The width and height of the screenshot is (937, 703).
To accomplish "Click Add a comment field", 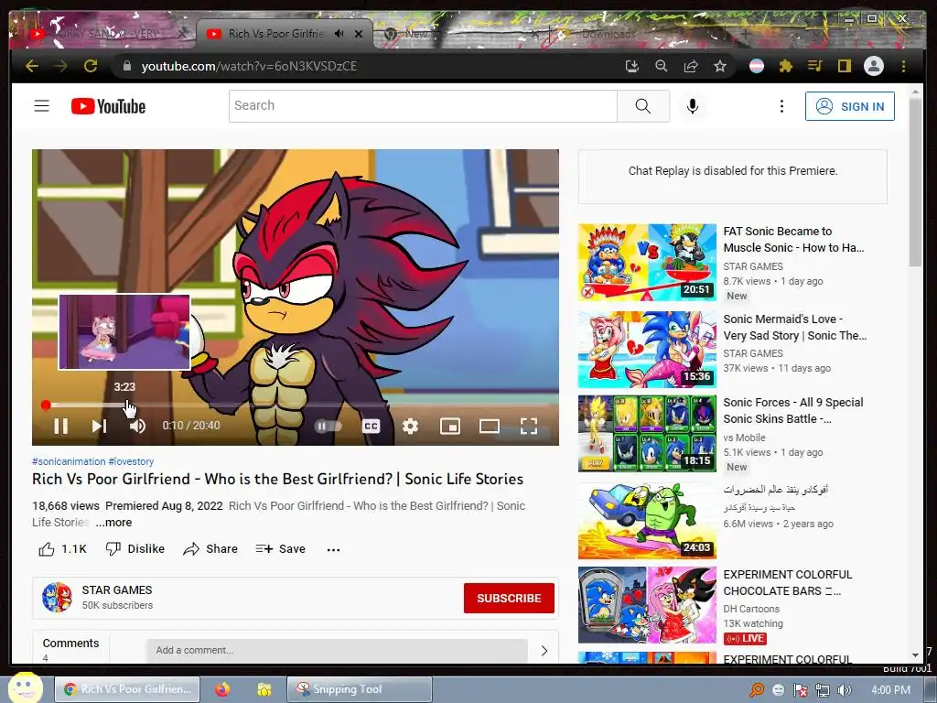I will tap(337, 651).
